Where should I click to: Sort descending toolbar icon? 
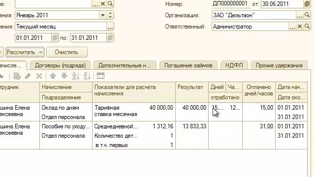87,76
